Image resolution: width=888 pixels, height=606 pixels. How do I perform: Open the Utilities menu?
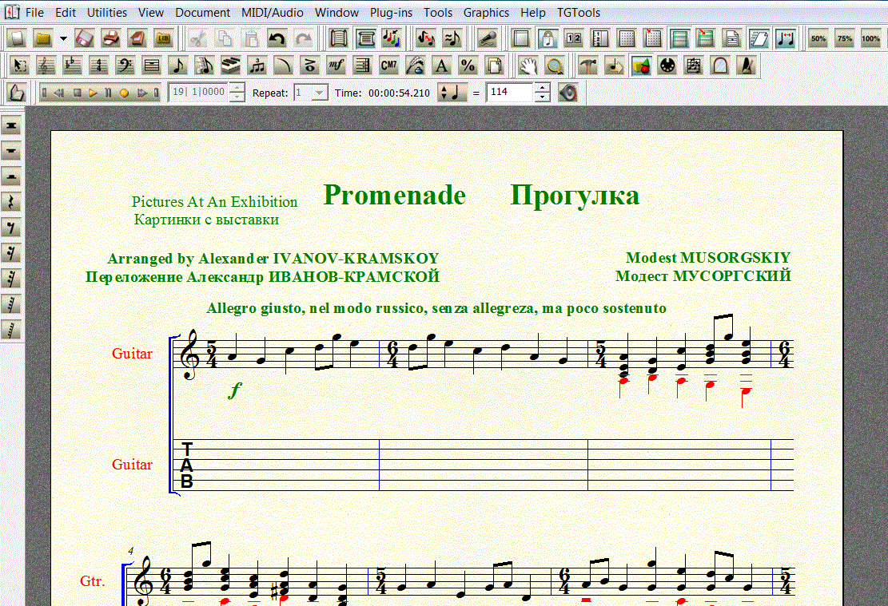point(107,13)
